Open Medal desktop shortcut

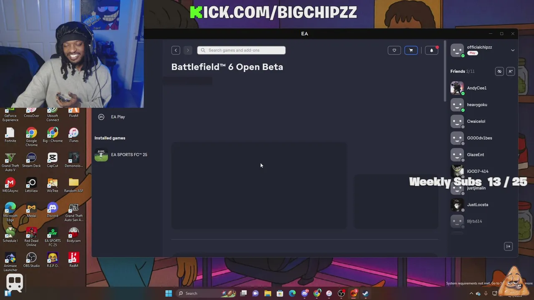31,210
